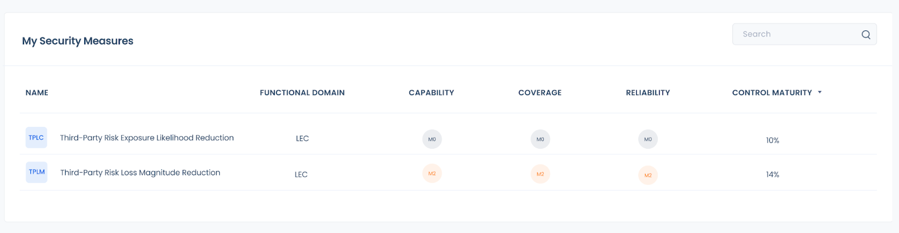Sort by Control Maturity column header

(x=772, y=93)
